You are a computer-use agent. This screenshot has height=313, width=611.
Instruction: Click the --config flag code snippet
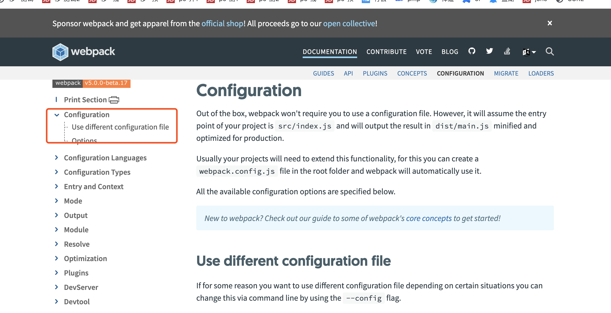[x=364, y=298]
